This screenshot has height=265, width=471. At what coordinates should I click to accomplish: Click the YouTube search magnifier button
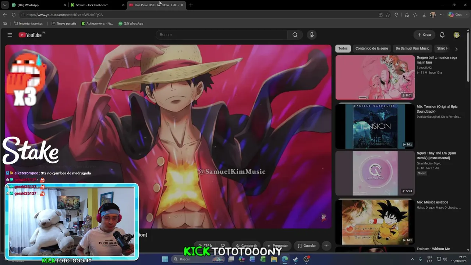point(295,35)
